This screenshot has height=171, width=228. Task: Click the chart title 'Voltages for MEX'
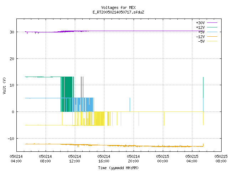tap(118, 7)
